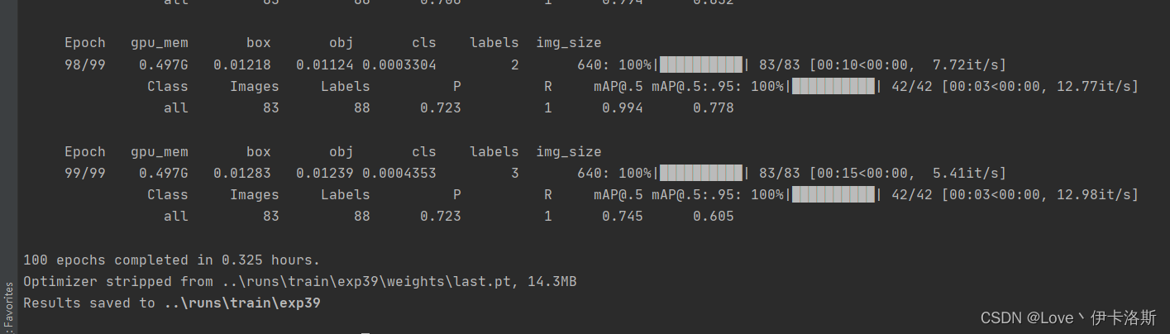Click the gpu_mem header of epoch 98

coord(160,43)
